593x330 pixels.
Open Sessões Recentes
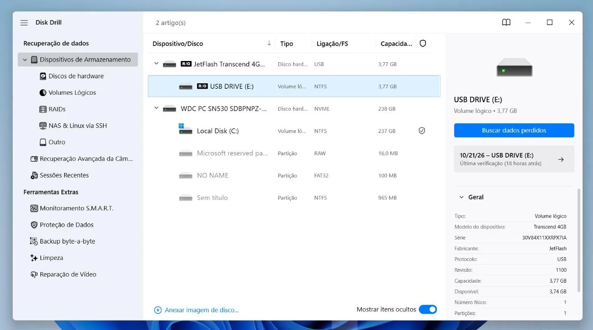click(60, 175)
